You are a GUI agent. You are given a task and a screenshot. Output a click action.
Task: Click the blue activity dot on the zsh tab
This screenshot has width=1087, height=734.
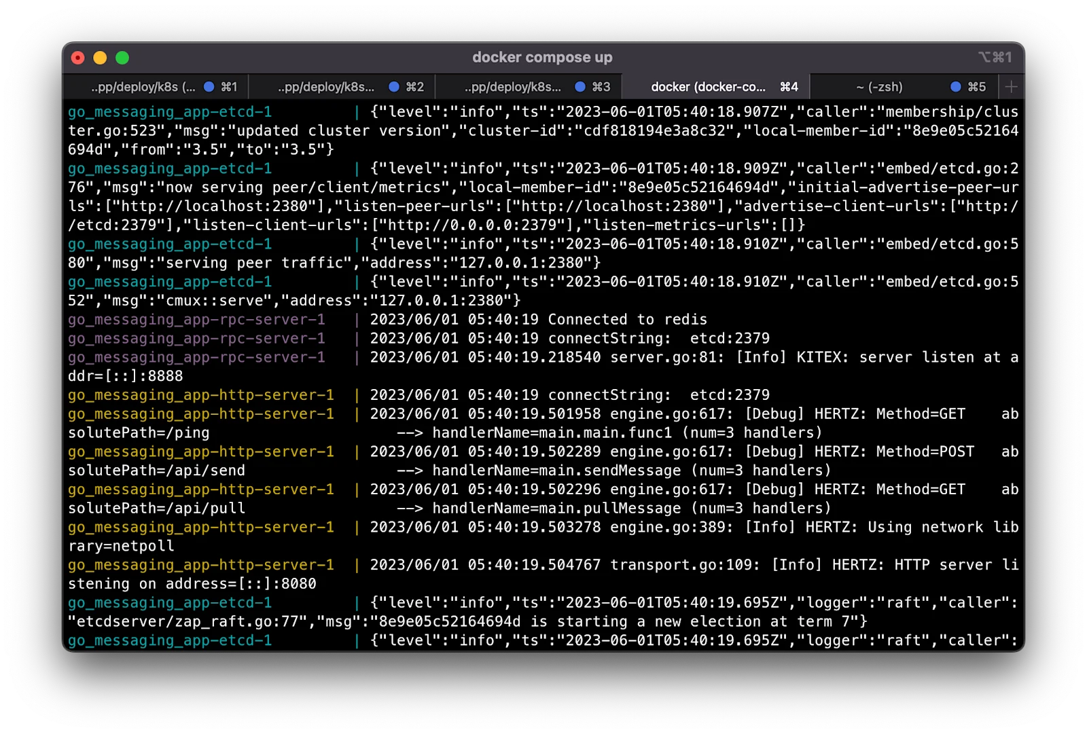click(956, 87)
